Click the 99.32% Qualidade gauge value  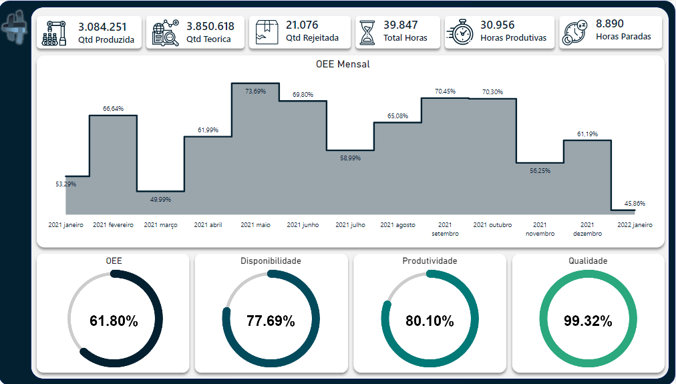588,321
